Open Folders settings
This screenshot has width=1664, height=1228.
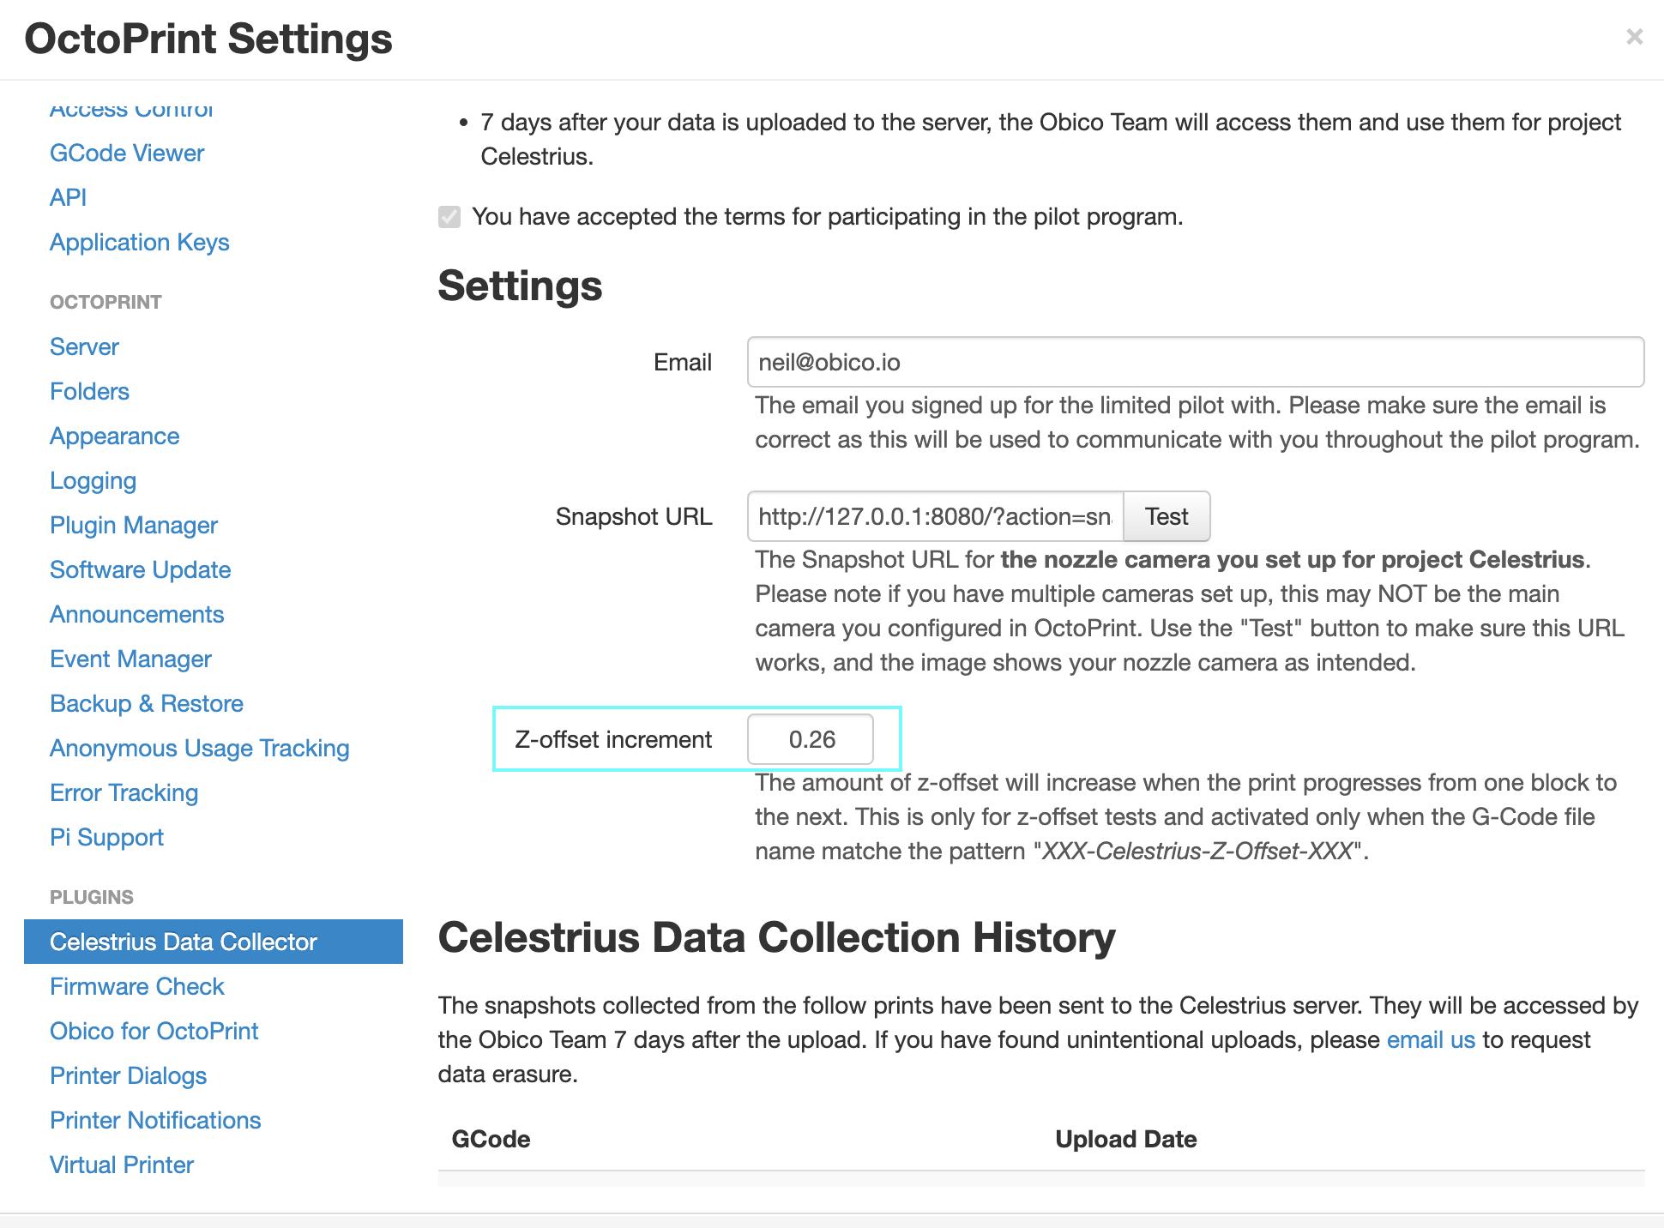click(x=89, y=391)
